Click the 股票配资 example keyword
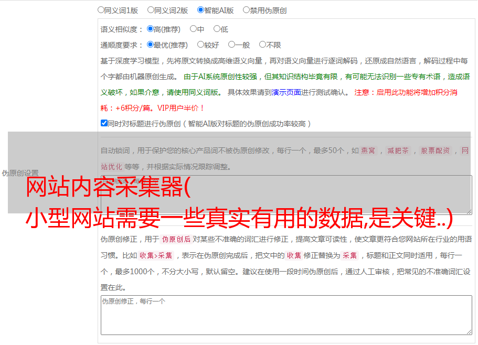478x345 pixels. (x=435, y=150)
